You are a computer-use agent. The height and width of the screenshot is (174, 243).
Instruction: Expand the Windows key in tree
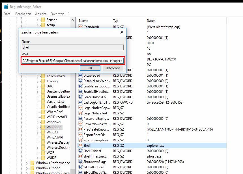(x=37, y=122)
